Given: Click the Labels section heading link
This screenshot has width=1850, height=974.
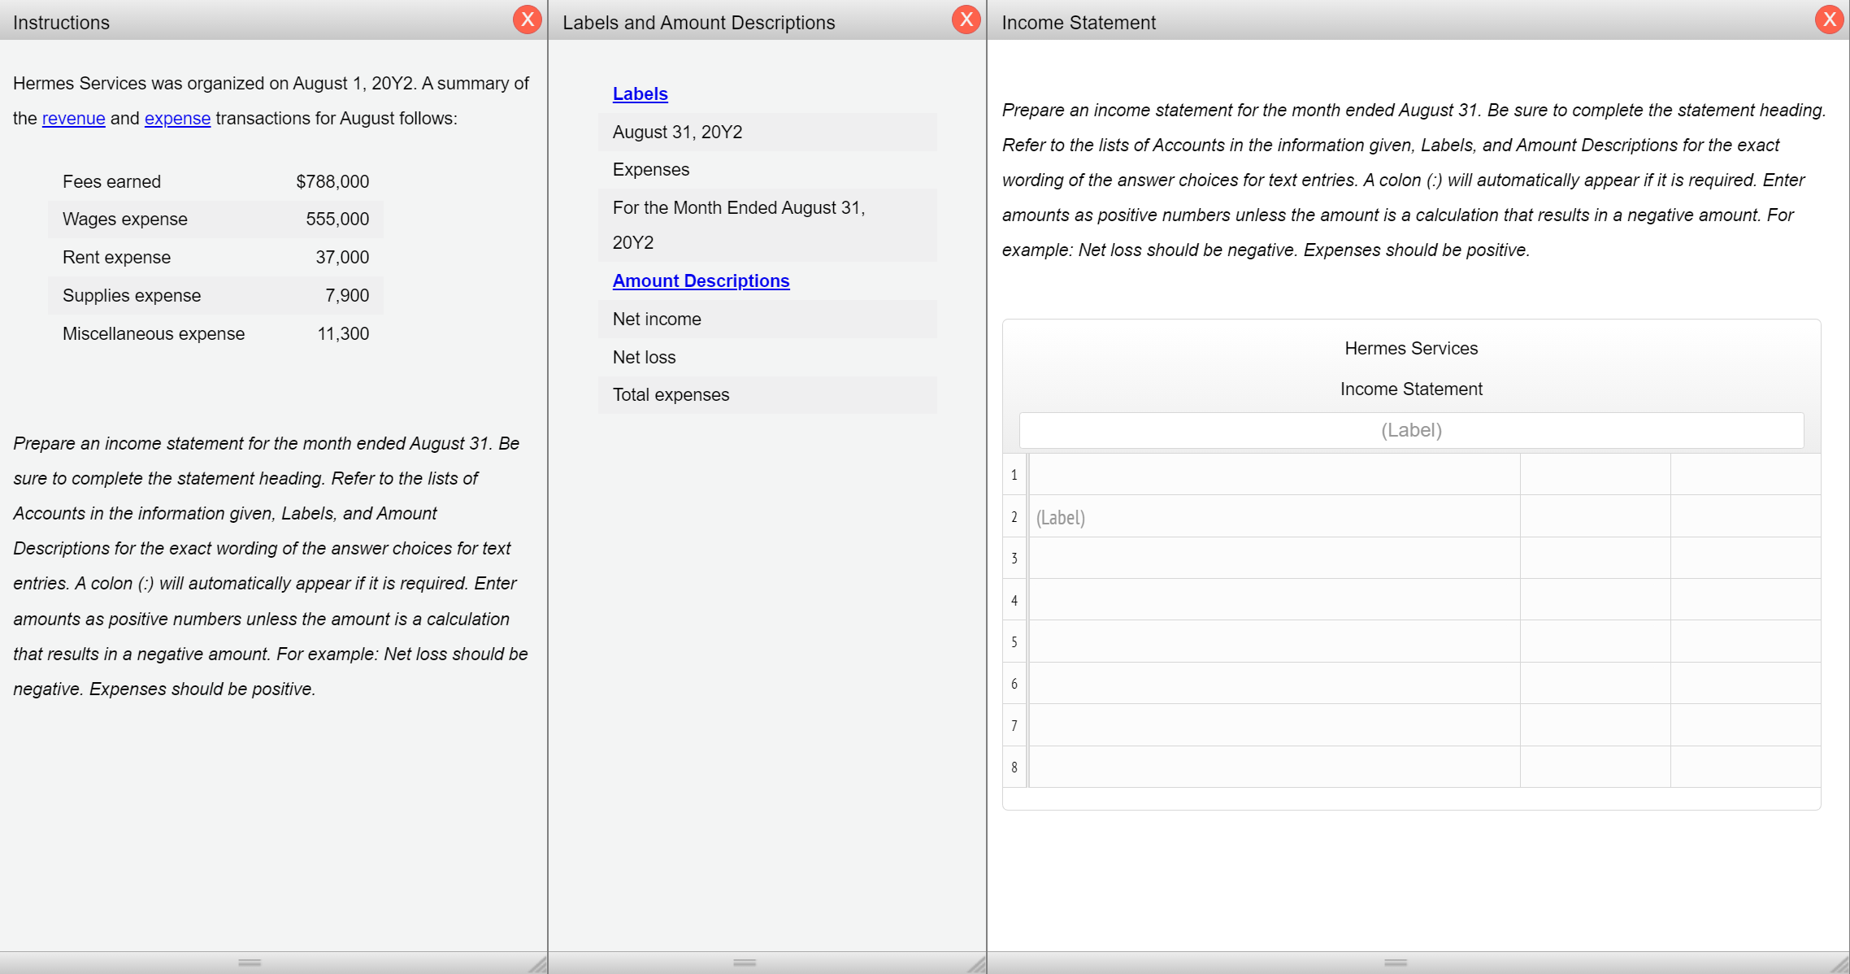Looking at the screenshot, I should (640, 94).
